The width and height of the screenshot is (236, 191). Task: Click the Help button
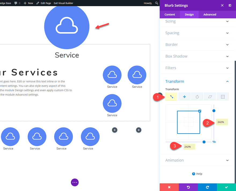point(197,174)
